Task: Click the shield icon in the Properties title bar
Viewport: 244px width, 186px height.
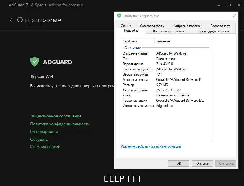Action: click(x=119, y=16)
